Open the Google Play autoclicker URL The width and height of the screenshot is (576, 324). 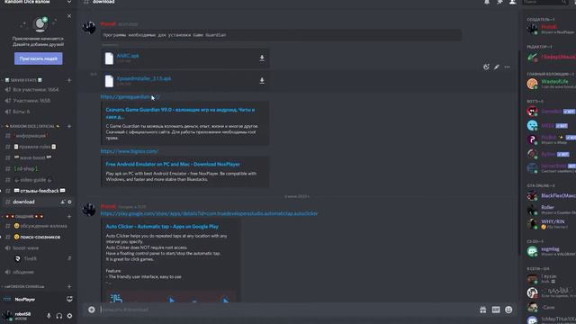[209, 213]
